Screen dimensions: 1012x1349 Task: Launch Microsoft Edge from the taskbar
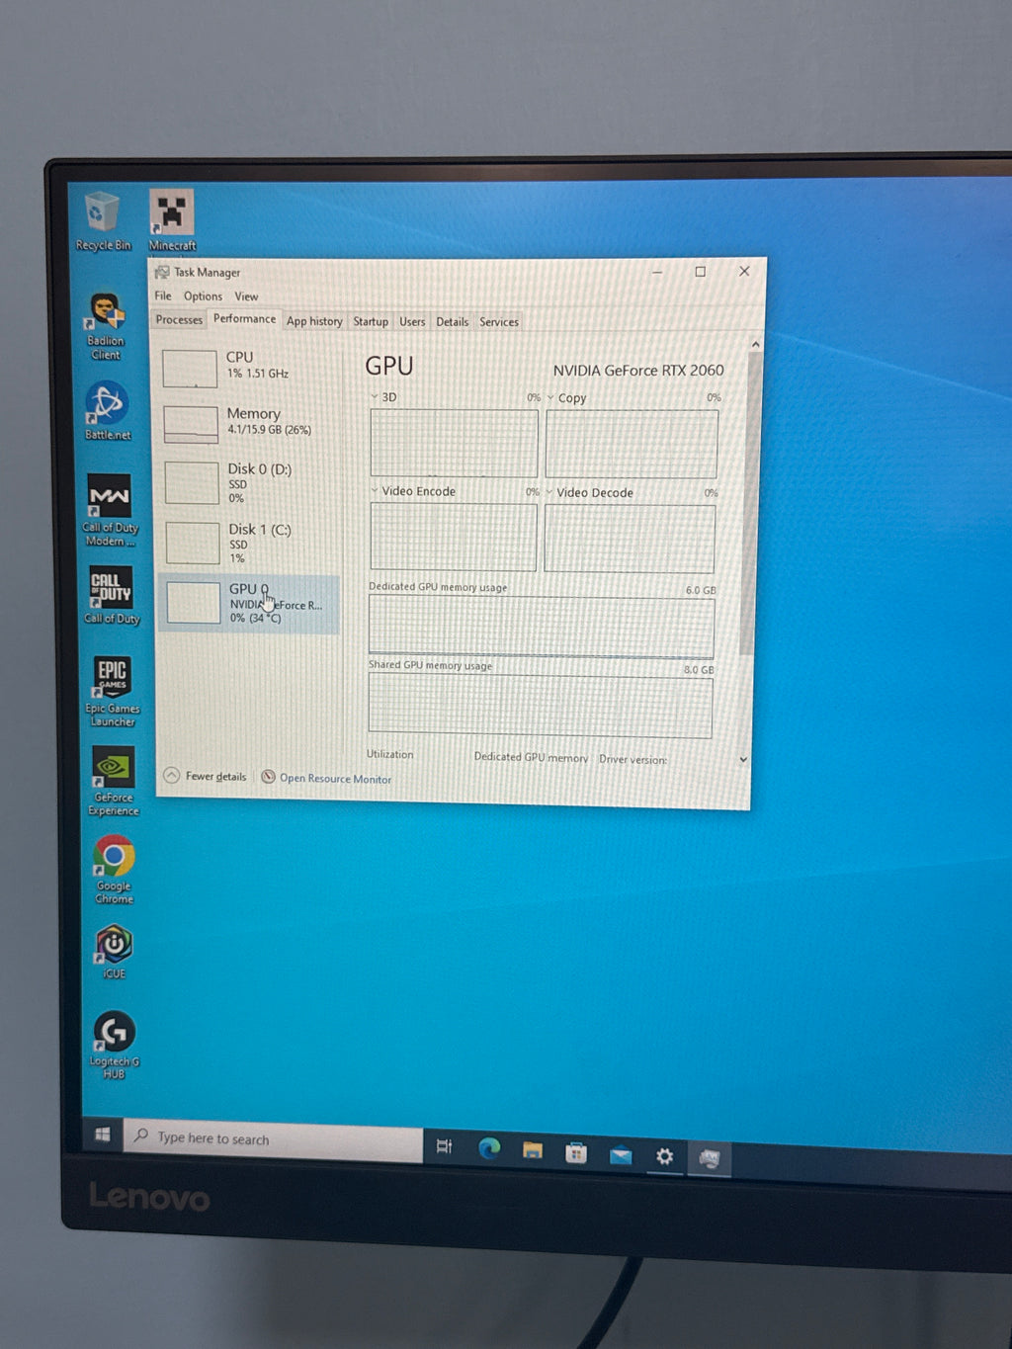[488, 1148]
